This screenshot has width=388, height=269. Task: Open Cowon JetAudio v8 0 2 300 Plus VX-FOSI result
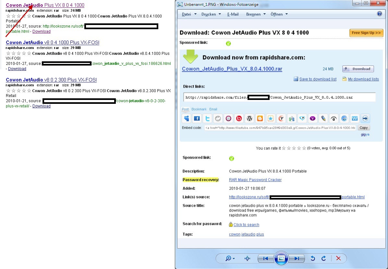click(51, 80)
